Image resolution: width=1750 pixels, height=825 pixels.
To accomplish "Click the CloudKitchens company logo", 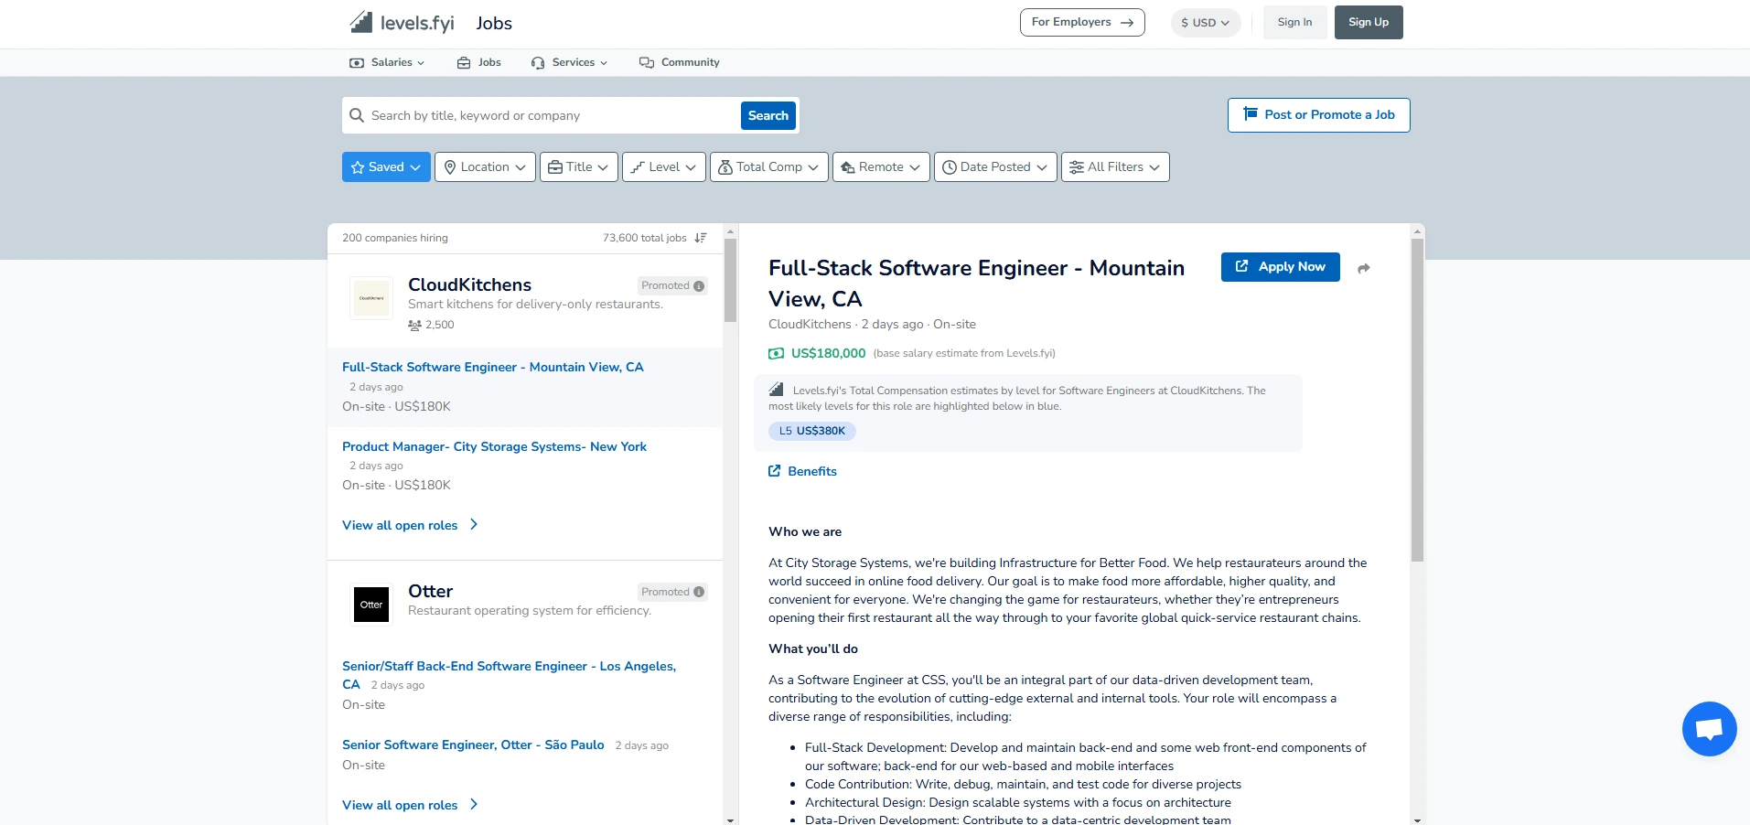I will tap(371, 298).
